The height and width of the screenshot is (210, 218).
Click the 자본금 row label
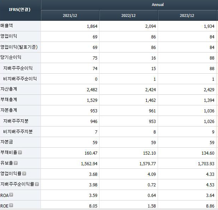7,142
